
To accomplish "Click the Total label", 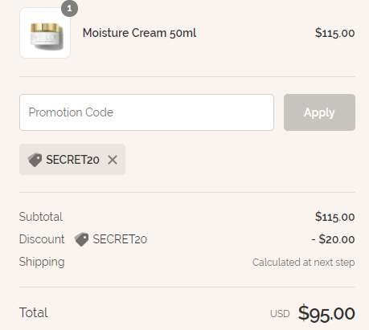I will [33, 312].
